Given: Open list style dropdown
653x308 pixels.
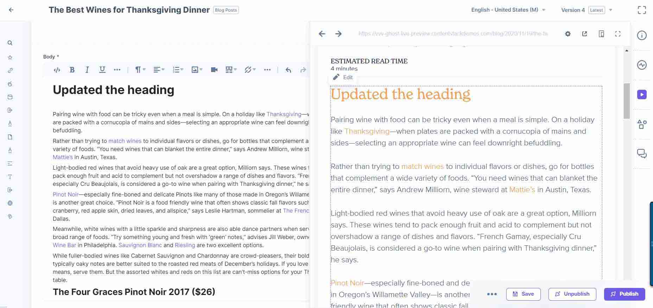Looking at the screenshot, I should pos(178,70).
